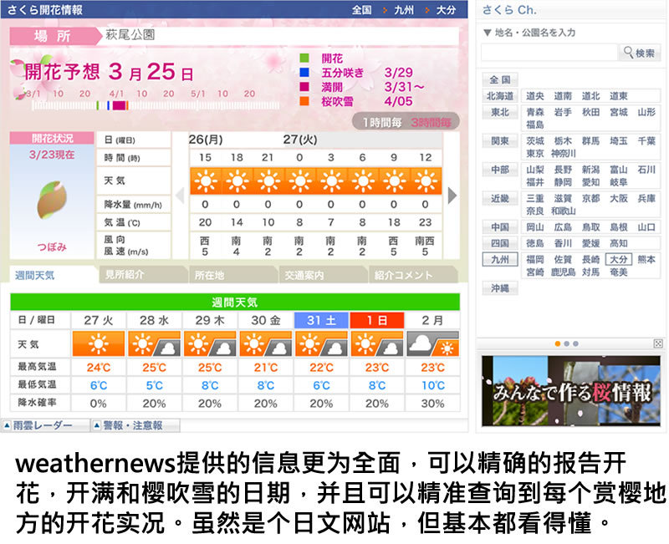Screen dimensions: 669x544
Task: Click the weather icon for 29 木
Action: click(x=210, y=343)
